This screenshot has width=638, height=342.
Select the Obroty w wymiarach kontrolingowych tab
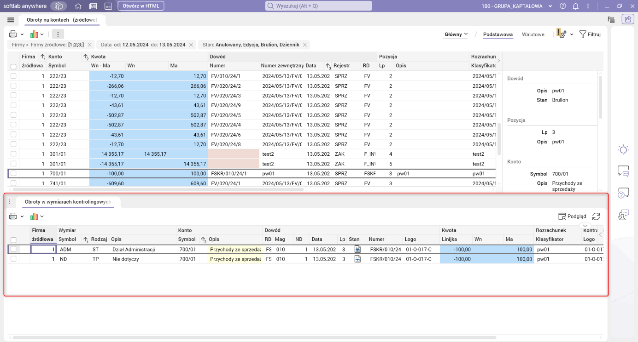coord(68,202)
